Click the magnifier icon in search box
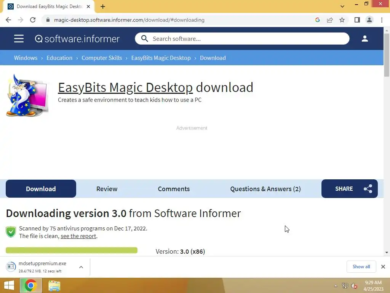The image size is (390, 293). (x=144, y=39)
